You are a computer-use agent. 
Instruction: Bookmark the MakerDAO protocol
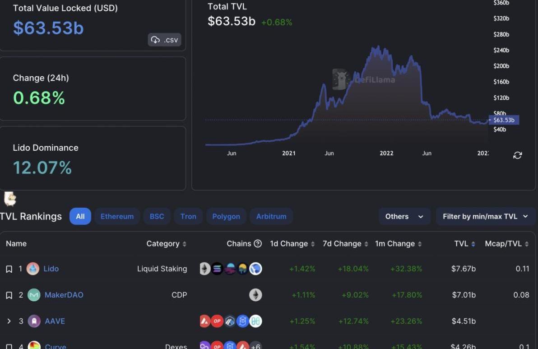(9, 295)
